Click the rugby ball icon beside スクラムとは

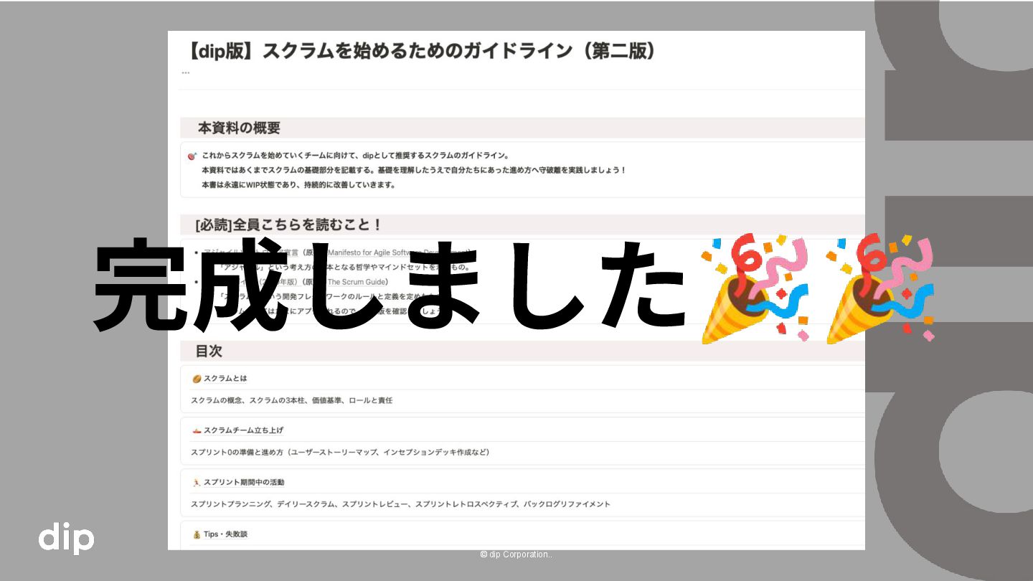(196, 378)
